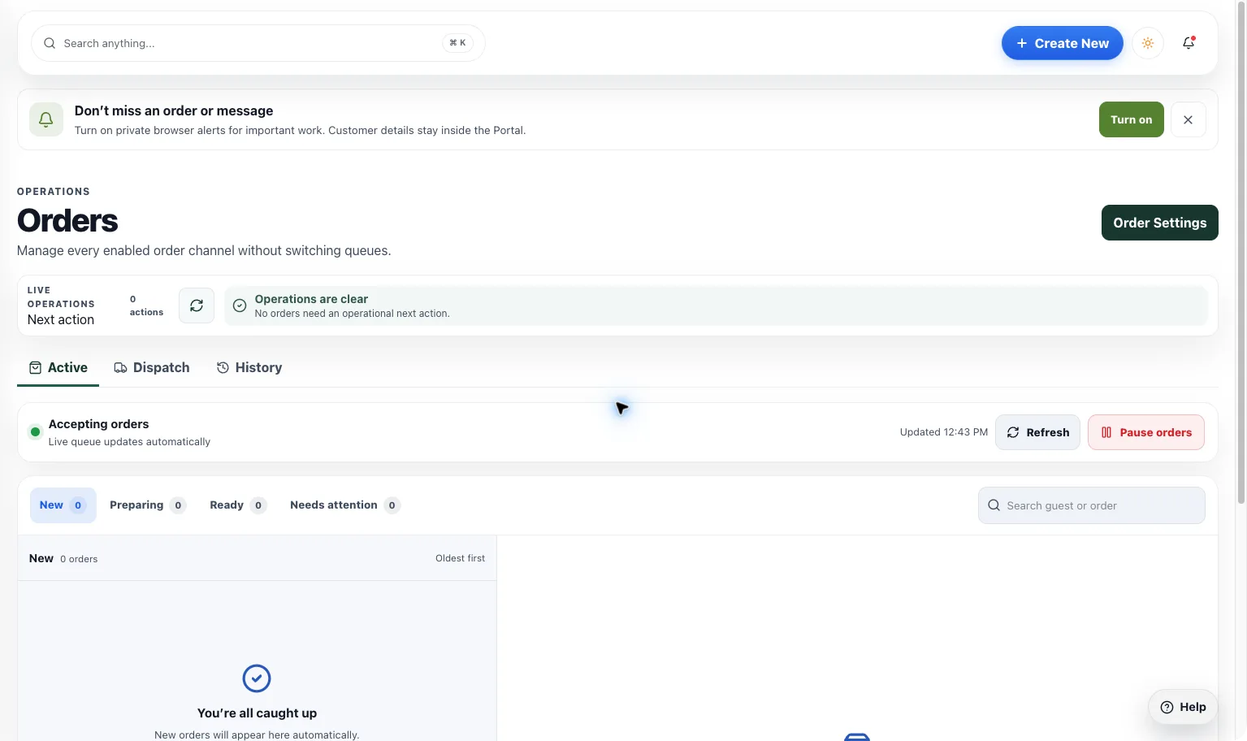
Task: Click the page vertical scrollbar
Action: click(x=1241, y=252)
